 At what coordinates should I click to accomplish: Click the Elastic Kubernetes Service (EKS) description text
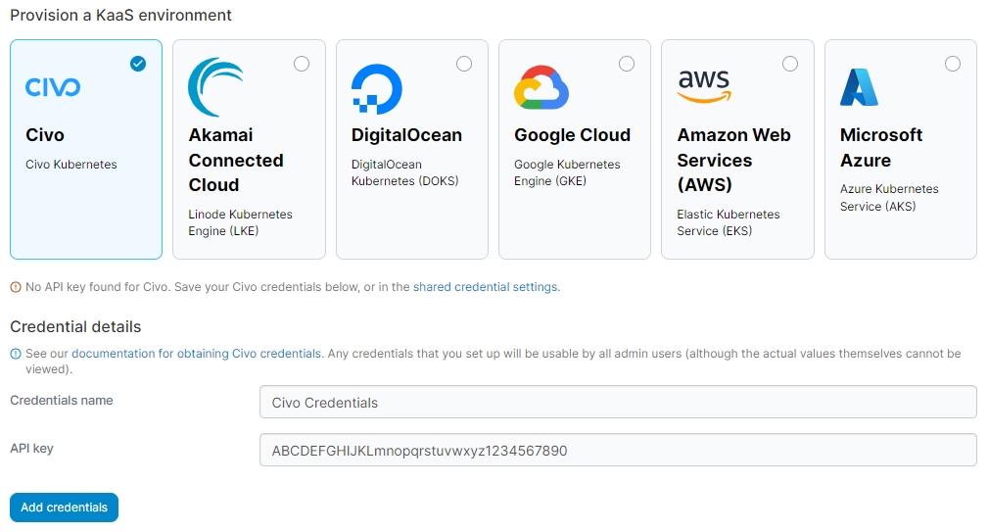point(729,222)
